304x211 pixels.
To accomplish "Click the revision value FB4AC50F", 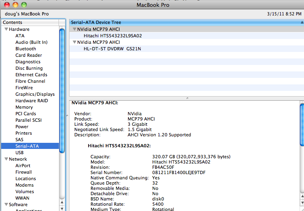I will click(163, 167).
